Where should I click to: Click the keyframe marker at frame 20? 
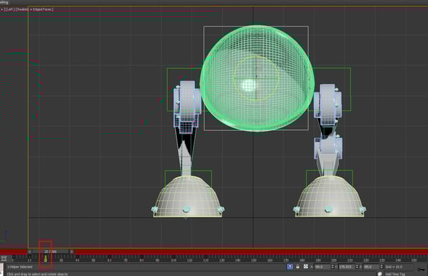point(46,258)
